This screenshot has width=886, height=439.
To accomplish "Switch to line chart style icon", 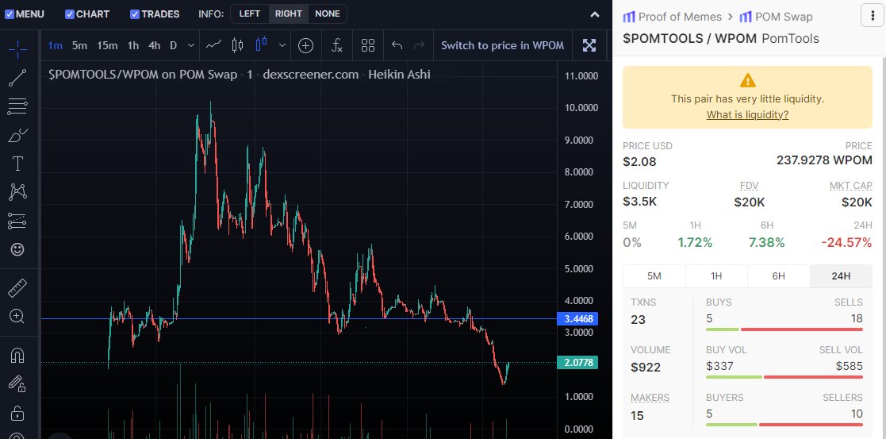I will pyautogui.click(x=213, y=45).
